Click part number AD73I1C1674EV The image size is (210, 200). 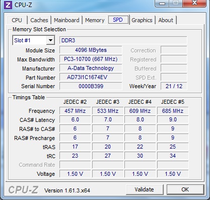tap(91, 77)
